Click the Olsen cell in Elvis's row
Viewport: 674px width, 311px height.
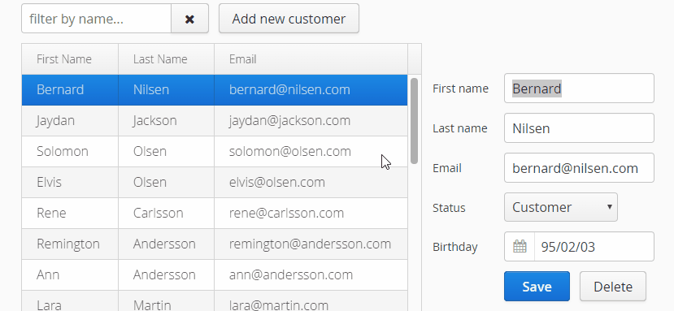coord(167,182)
